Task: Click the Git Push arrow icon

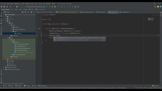Action: 70,7
